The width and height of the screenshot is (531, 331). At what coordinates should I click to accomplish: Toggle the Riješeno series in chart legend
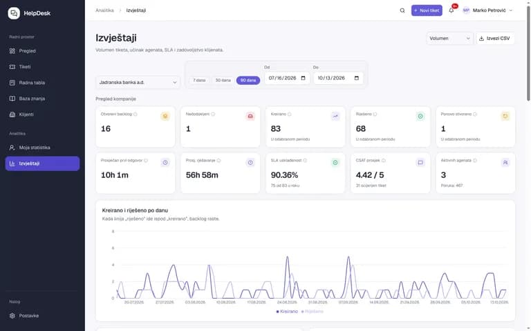point(313,312)
